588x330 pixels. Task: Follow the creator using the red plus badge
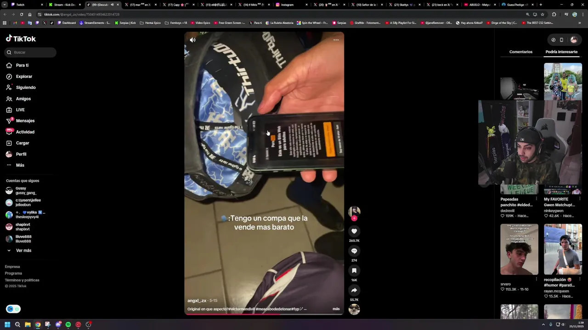click(x=354, y=219)
